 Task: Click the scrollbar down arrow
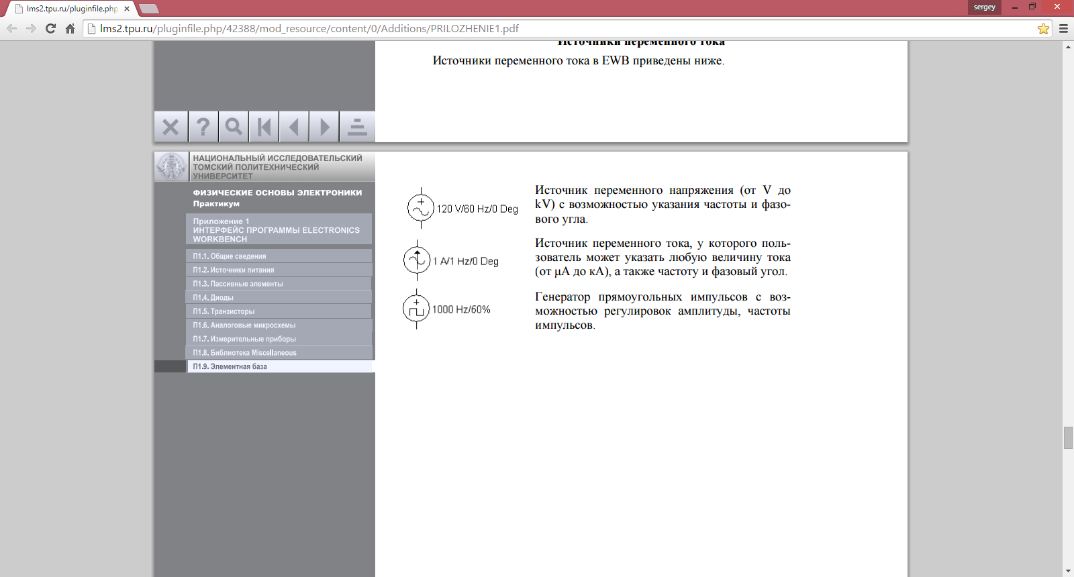click(x=1068, y=571)
